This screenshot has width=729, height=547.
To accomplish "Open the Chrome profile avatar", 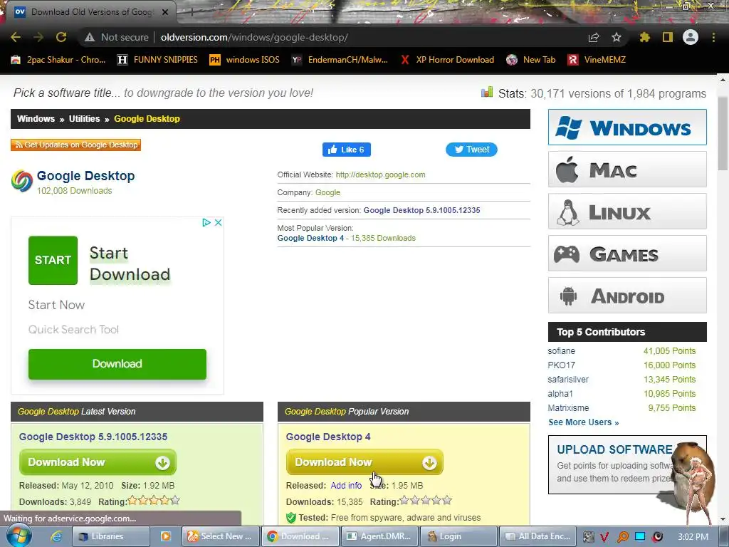I will [691, 37].
